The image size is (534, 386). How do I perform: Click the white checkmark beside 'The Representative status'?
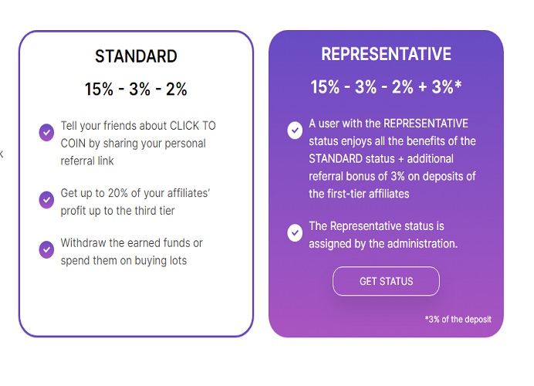point(295,232)
